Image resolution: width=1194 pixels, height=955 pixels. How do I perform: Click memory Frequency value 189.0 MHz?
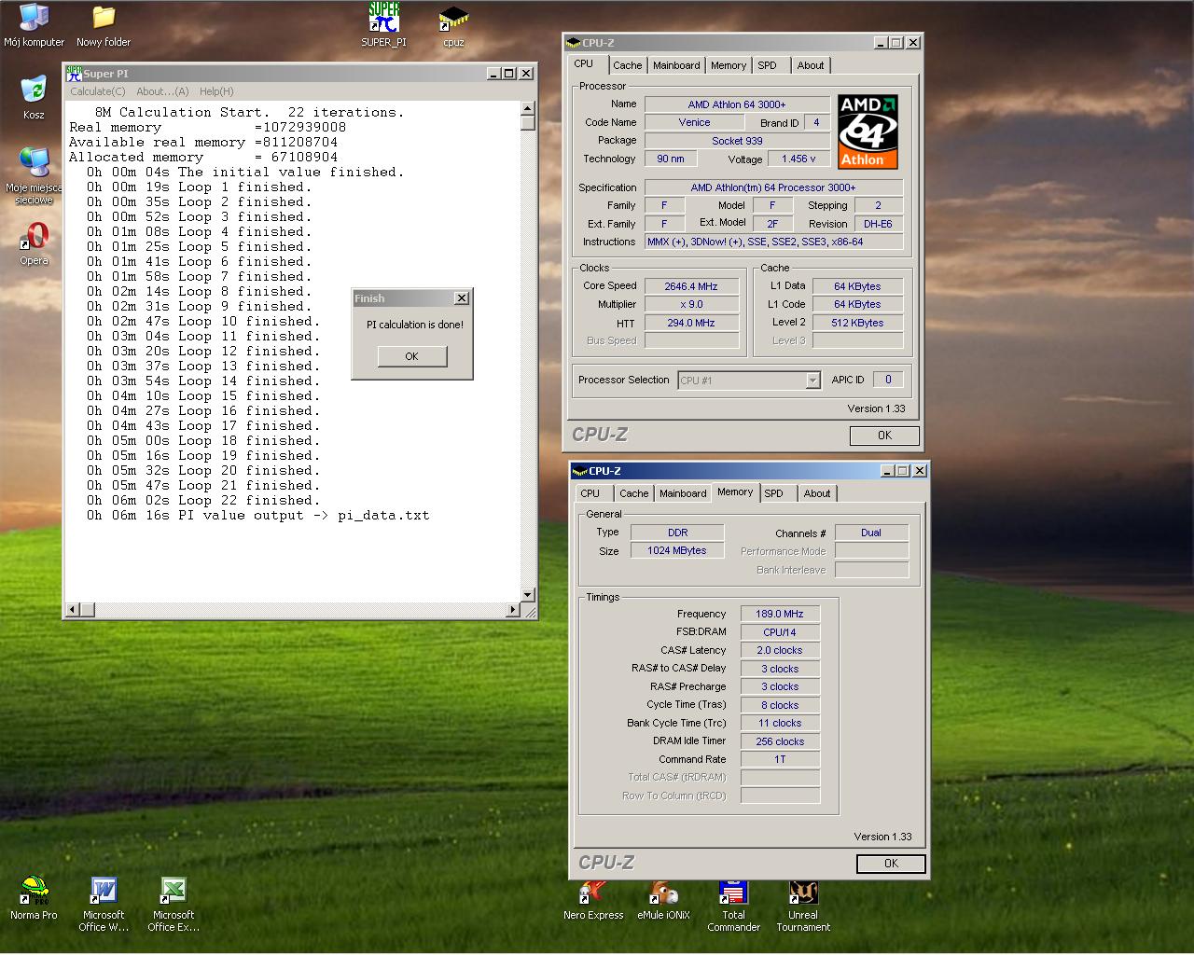coord(780,614)
